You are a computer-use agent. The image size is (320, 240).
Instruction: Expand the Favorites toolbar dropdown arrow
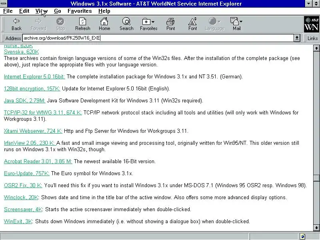tap(153, 22)
